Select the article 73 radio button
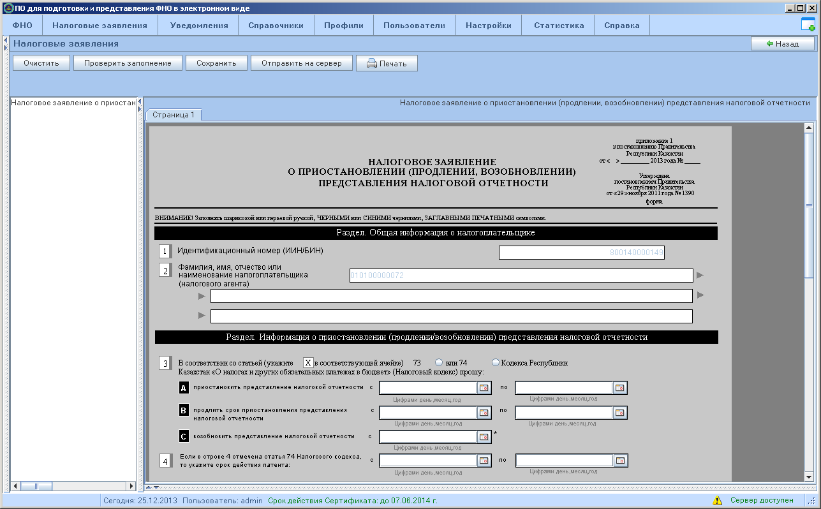This screenshot has width=821, height=509. point(439,363)
